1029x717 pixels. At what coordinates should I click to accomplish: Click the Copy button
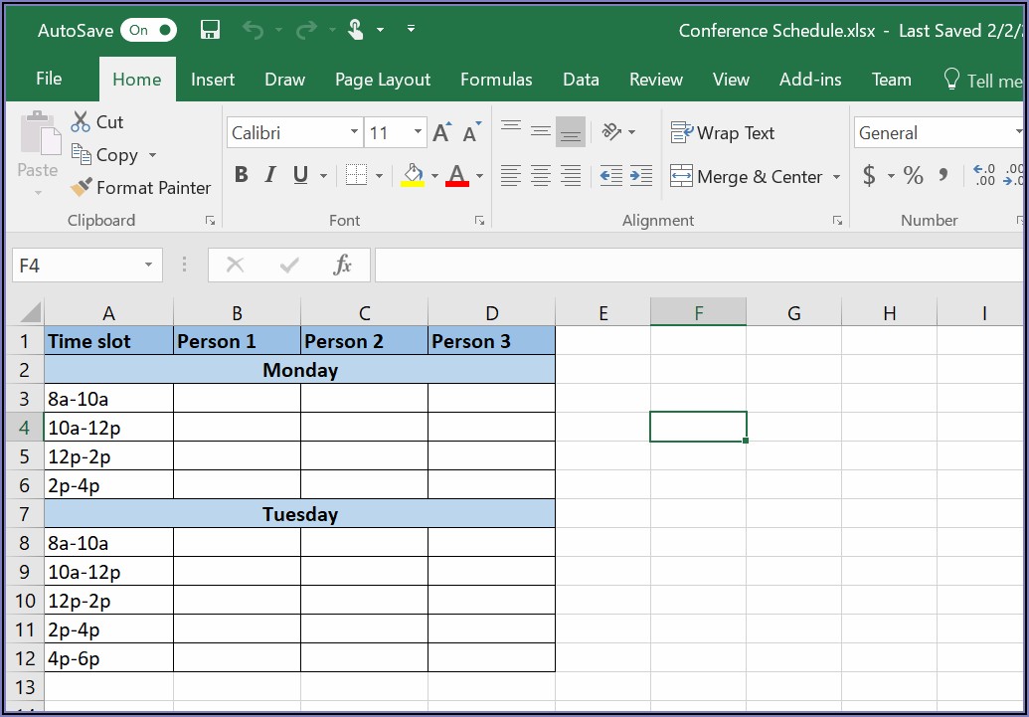pos(106,155)
